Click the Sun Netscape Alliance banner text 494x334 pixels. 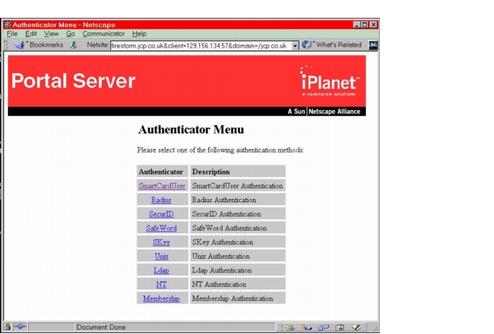pos(324,112)
